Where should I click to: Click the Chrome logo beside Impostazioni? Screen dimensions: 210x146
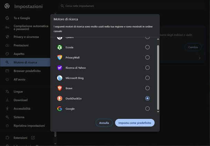7,6
